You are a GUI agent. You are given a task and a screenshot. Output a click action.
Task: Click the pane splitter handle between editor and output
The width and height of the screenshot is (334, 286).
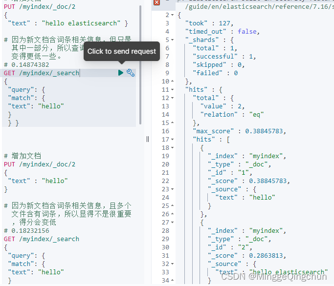coord(148,139)
